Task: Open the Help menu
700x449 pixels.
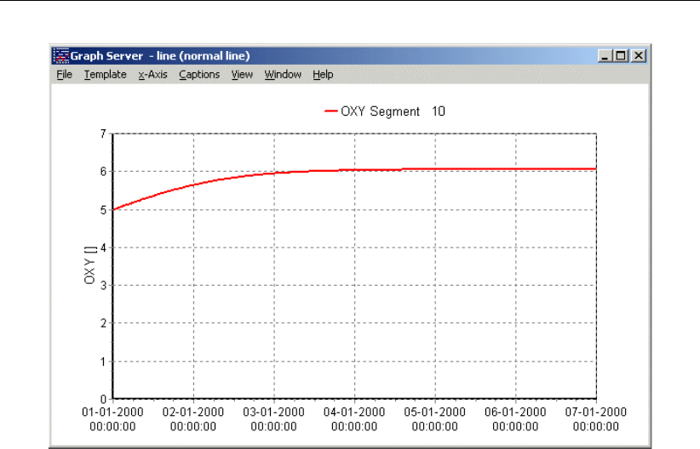Action: [323, 75]
